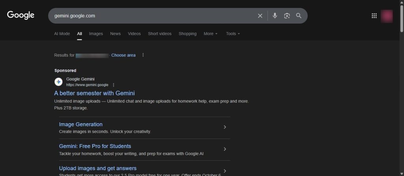Screen dimensions: 404x176
Task: Click the Image Generation chevron arrow
Action: (225, 127)
